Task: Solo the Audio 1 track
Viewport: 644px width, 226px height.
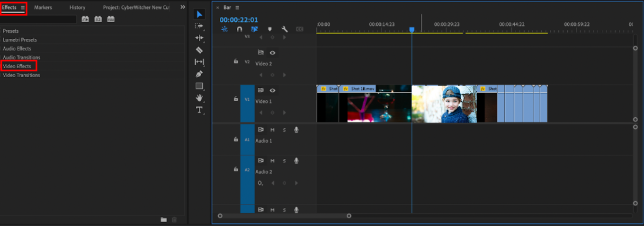Action: point(284,130)
